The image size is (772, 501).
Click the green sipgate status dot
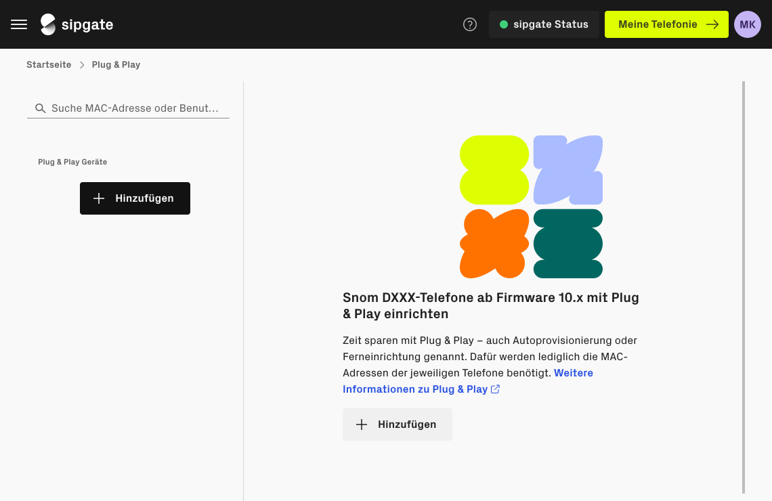tap(504, 24)
